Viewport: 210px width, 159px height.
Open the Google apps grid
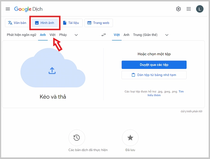pyautogui.click(x=189, y=9)
